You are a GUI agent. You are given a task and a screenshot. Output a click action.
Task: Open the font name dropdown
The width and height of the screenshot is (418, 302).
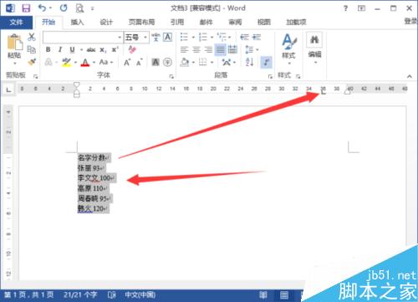[x=120, y=38]
